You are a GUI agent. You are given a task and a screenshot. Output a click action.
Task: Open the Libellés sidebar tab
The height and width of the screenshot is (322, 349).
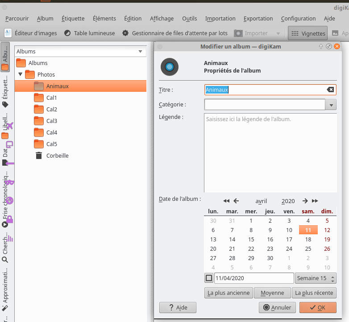click(x=5, y=125)
